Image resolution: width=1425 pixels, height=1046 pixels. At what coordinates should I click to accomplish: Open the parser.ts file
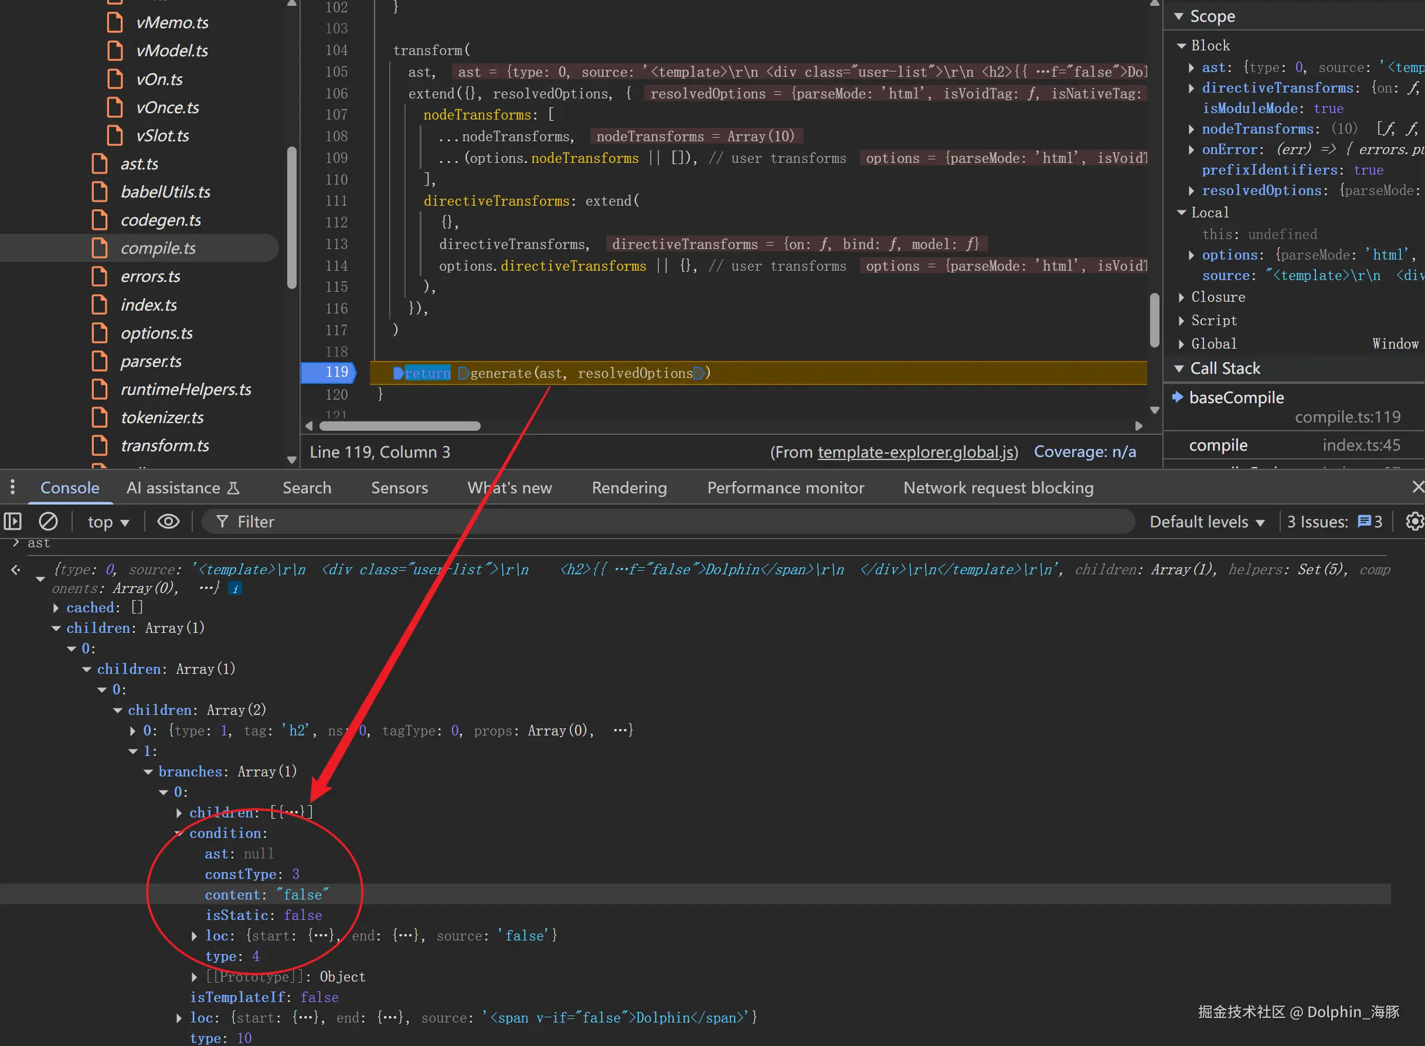tap(151, 362)
